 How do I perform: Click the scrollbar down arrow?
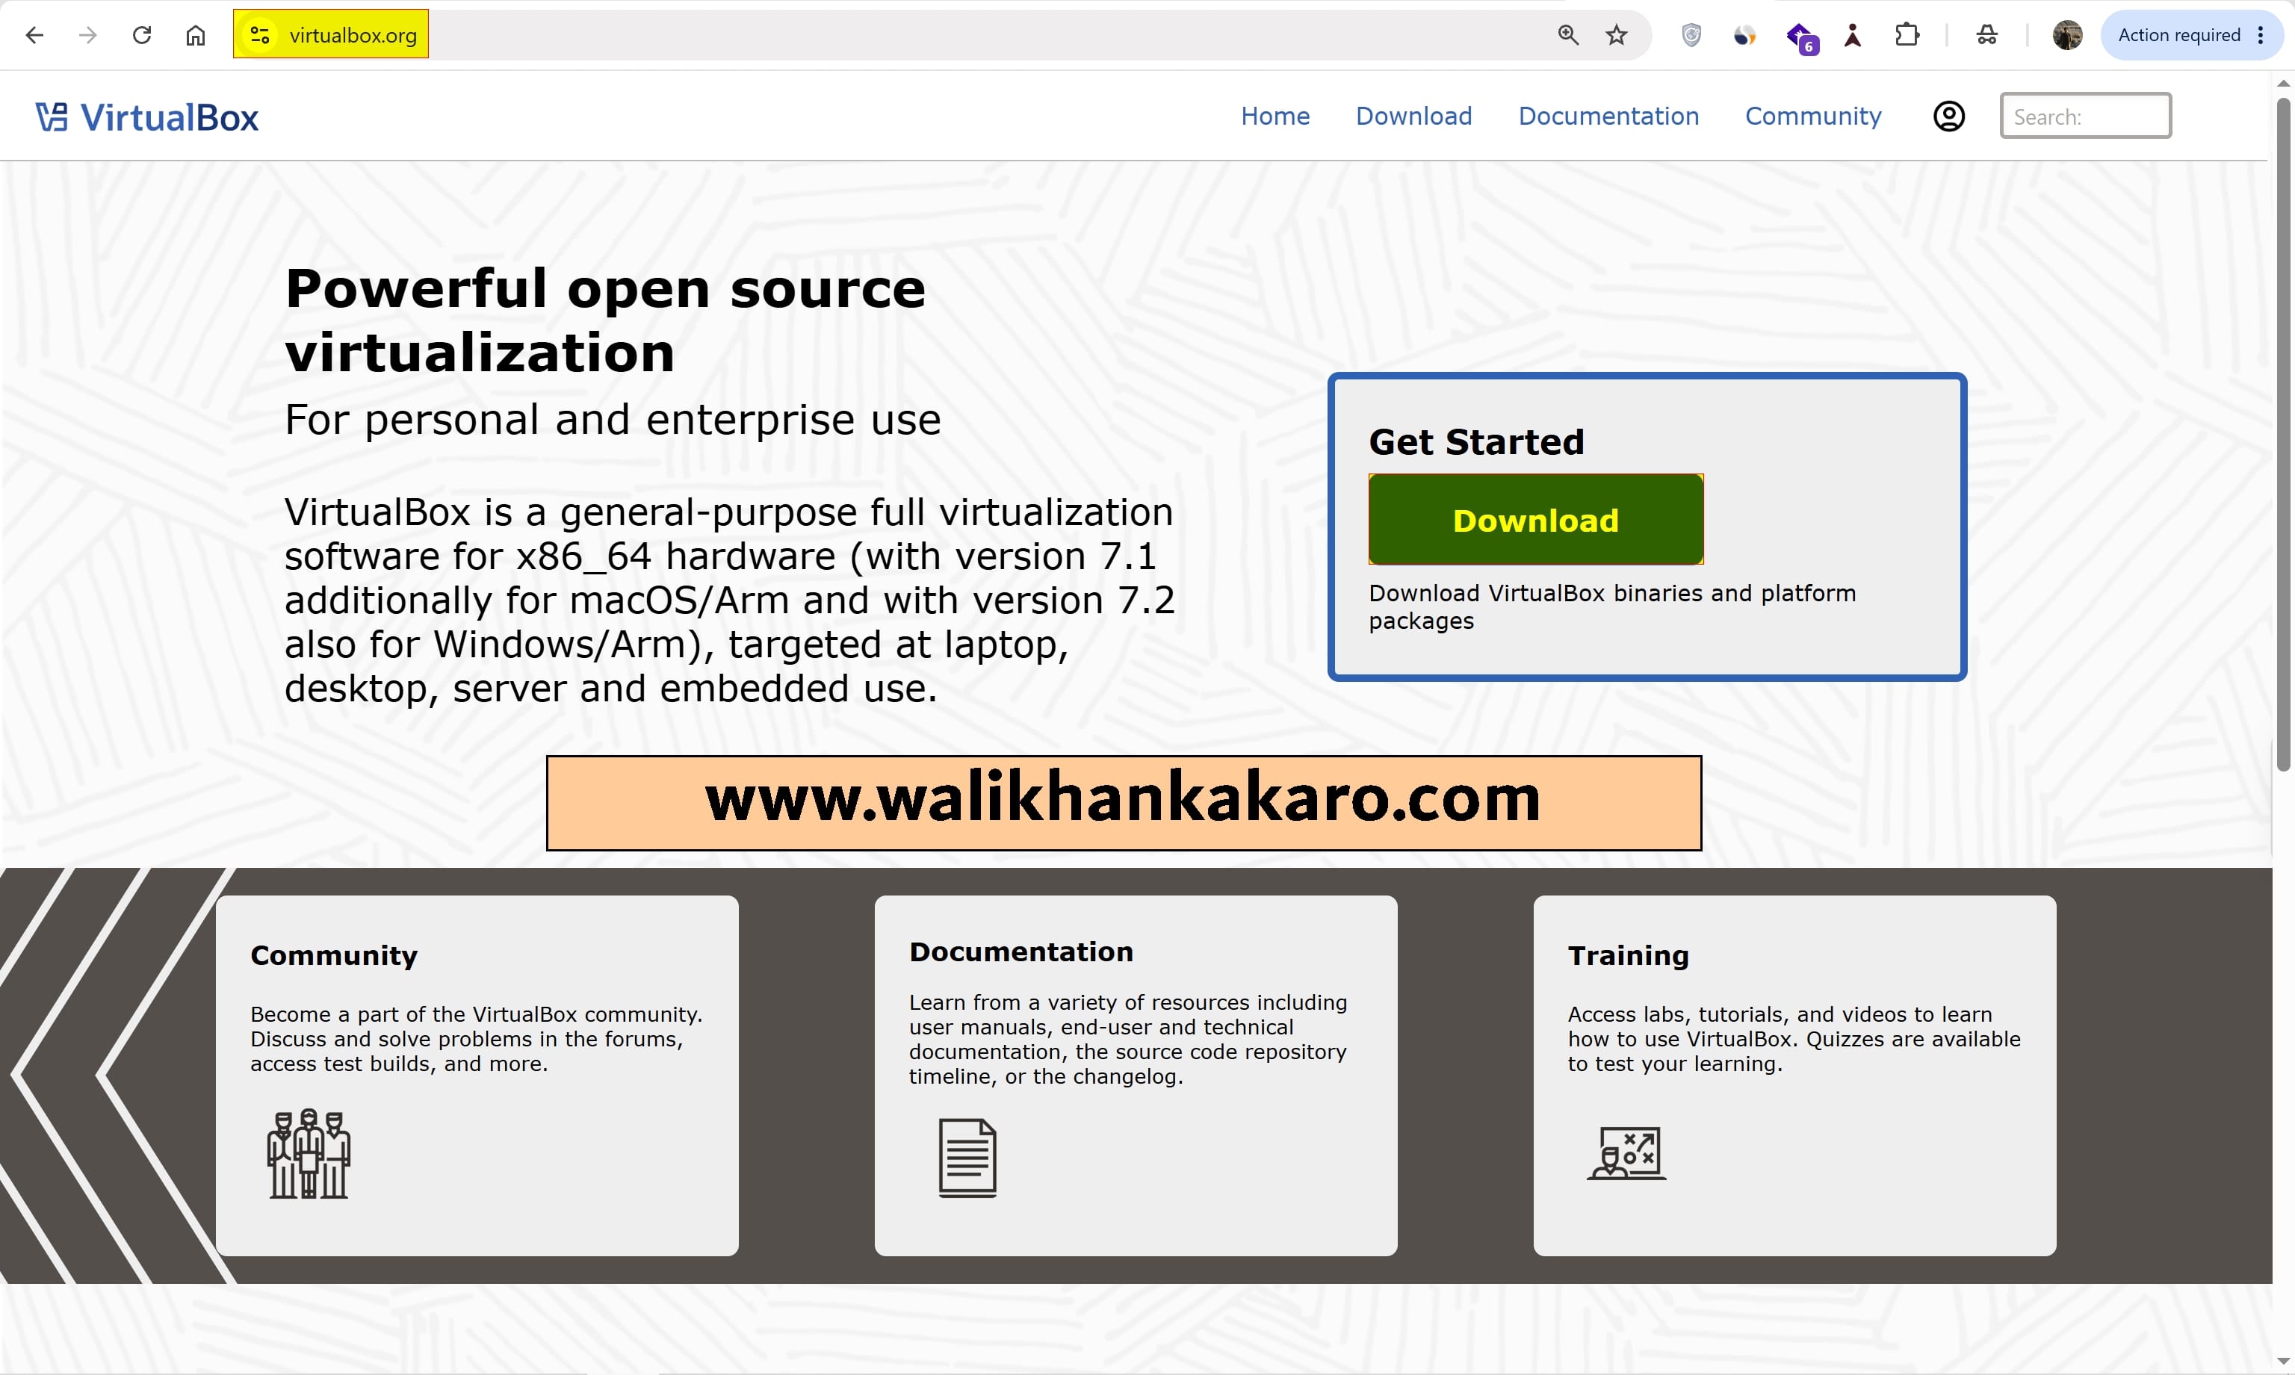pos(2283,1361)
